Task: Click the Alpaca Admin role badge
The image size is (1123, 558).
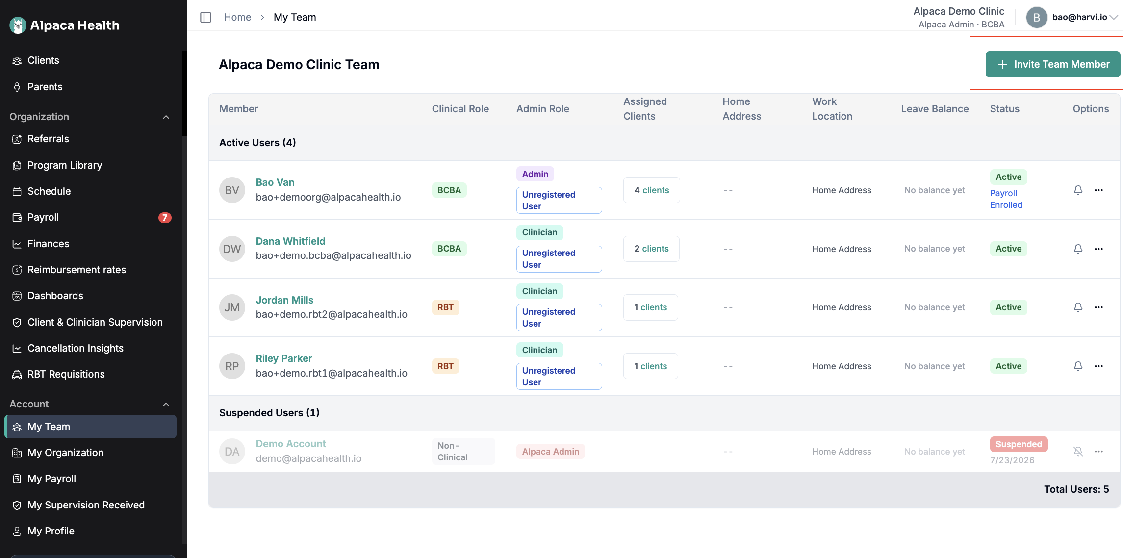Action: click(x=550, y=452)
